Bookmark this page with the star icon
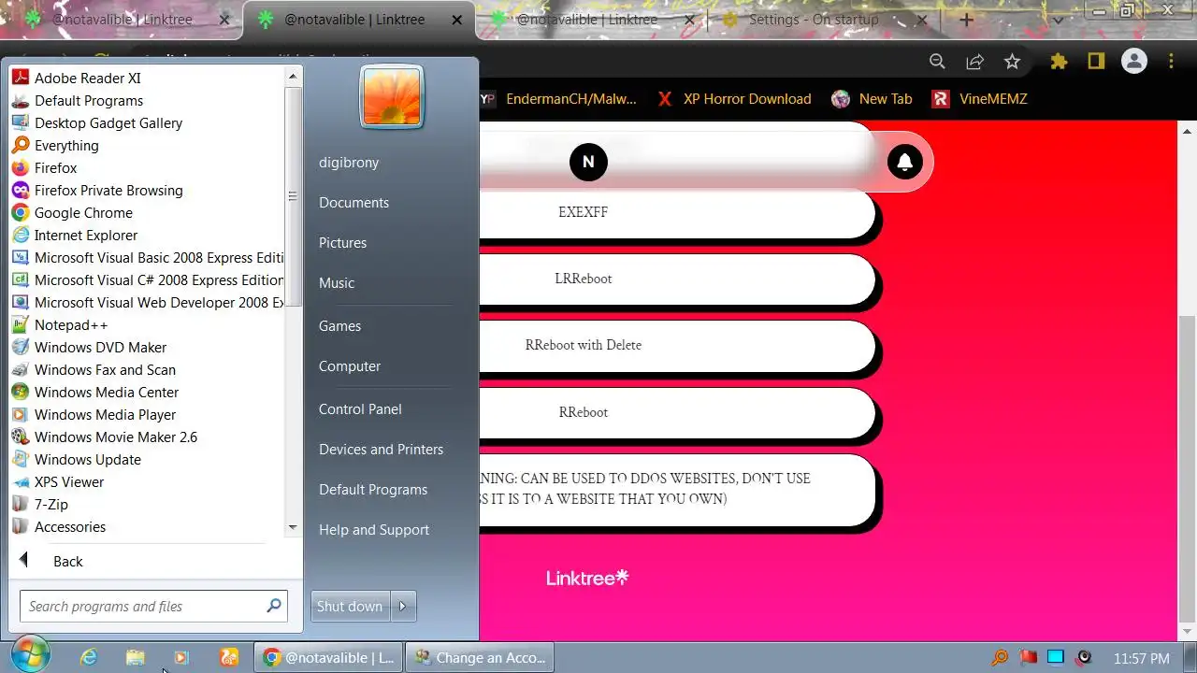 pos(1012,62)
